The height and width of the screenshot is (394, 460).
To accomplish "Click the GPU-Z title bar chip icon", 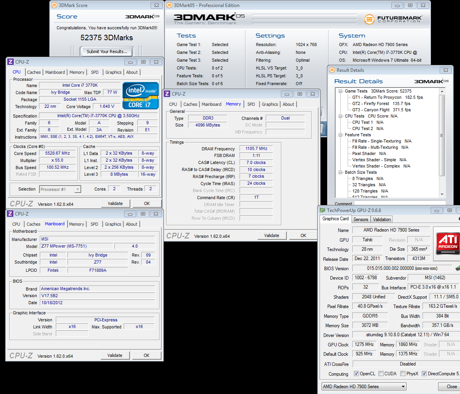I will point(322,210).
